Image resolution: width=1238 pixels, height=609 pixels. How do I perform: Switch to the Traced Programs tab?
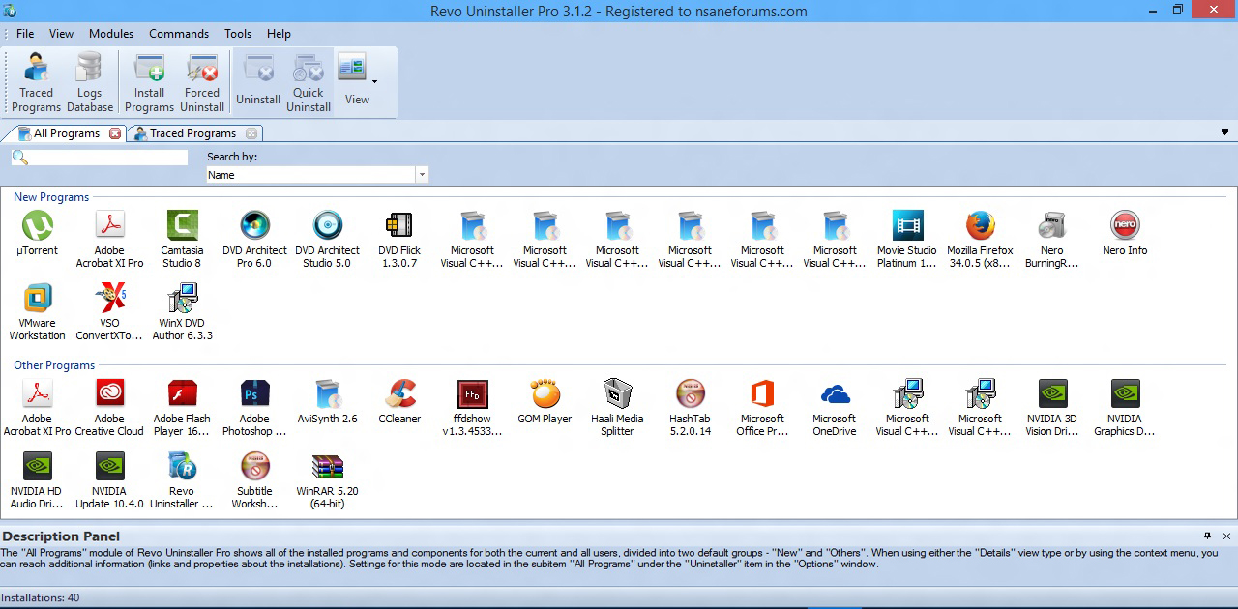pyautogui.click(x=192, y=133)
